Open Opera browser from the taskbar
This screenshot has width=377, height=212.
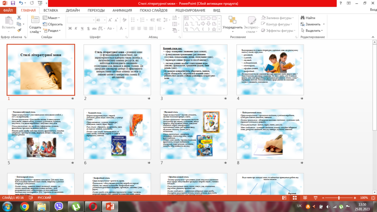[93, 206]
